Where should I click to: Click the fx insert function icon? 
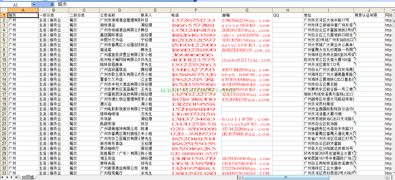pyautogui.click(x=52, y=5)
